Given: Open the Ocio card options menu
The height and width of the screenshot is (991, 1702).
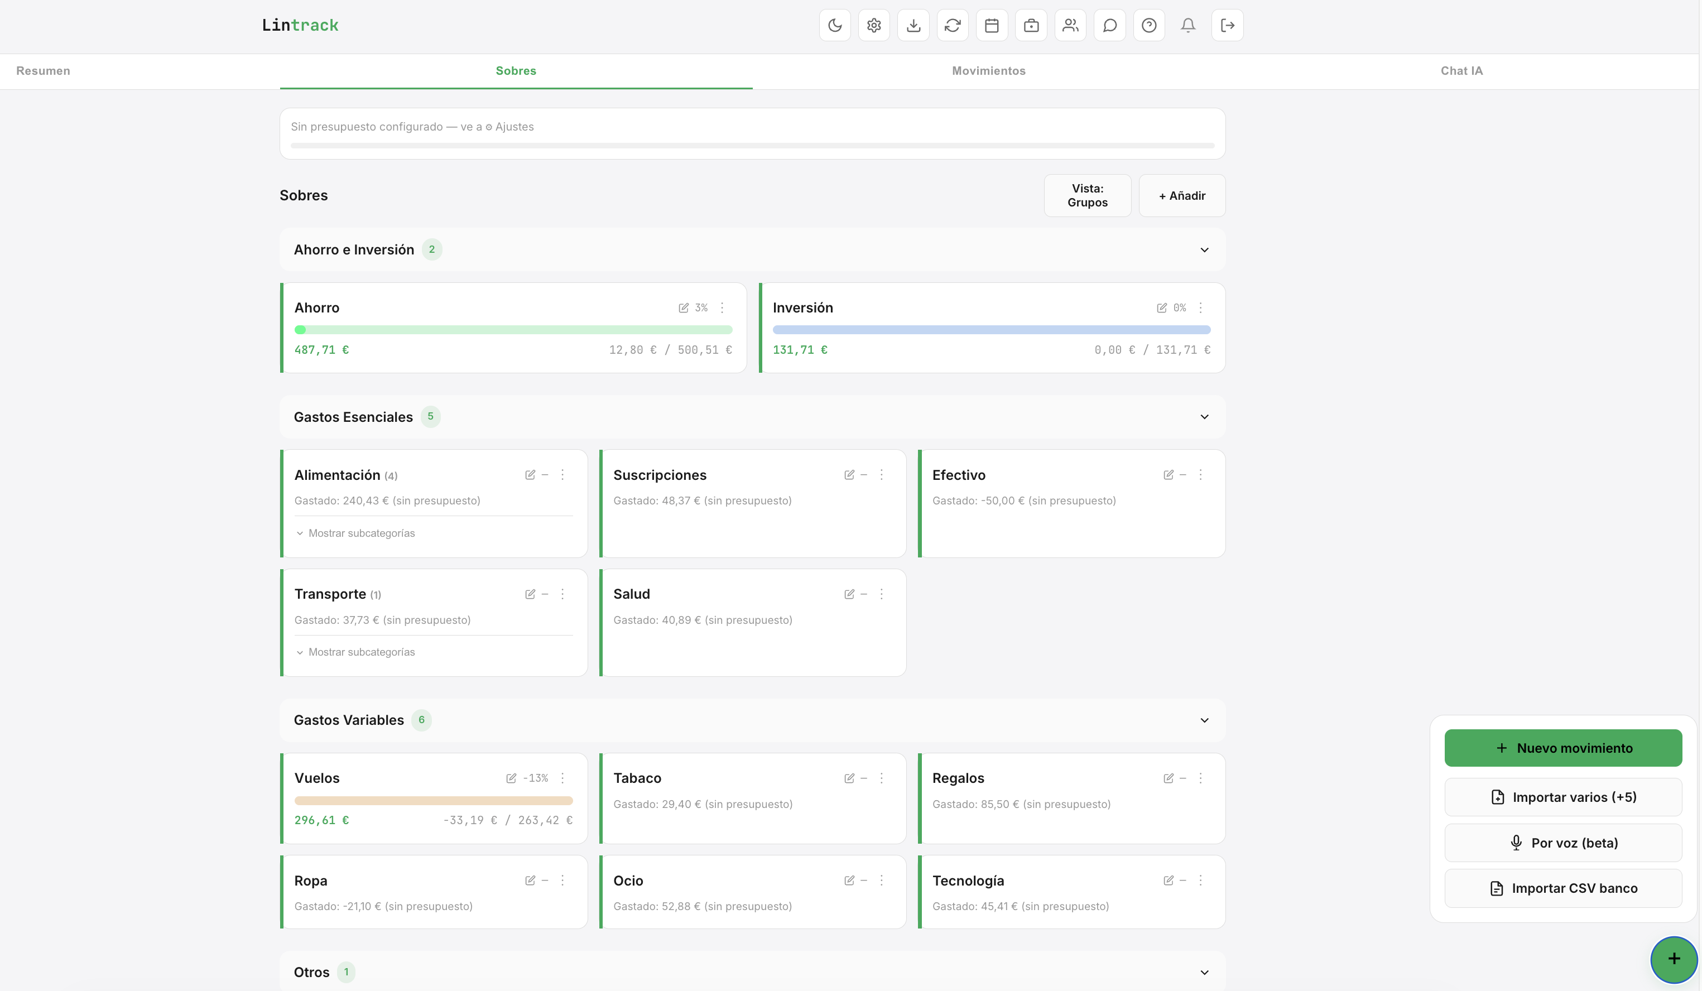Looking at the screenshot, I should pos(881,881).
